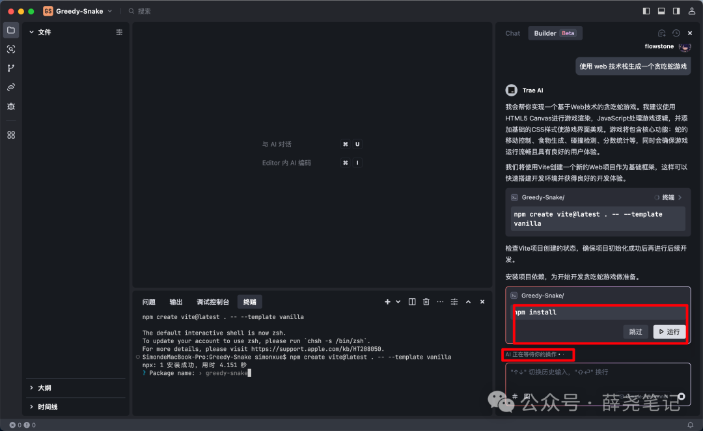Click the 跳过 button
This screenshot has height=431, width=703.
click(x=635, y=331)
